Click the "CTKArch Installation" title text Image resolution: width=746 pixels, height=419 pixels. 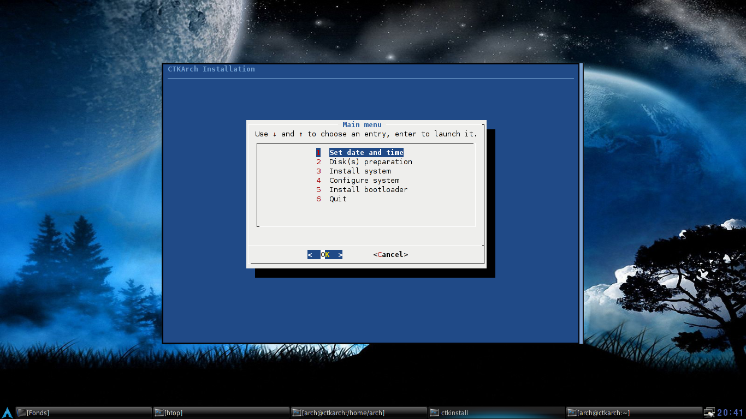click(211, 69)
